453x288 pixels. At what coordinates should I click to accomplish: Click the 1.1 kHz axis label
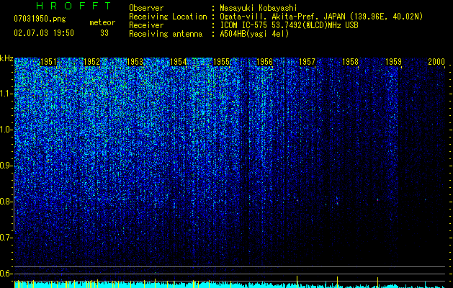tap(6, 94)
